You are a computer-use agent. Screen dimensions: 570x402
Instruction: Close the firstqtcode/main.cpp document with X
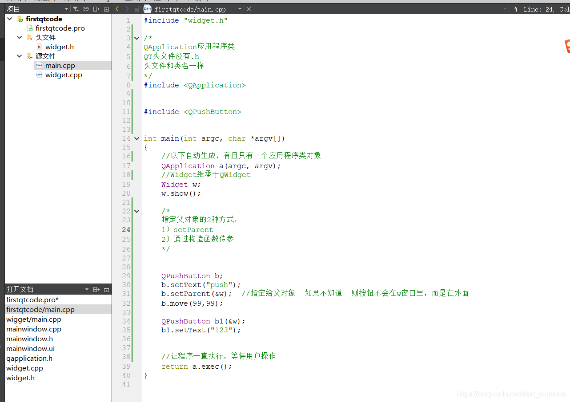[249, 9]
